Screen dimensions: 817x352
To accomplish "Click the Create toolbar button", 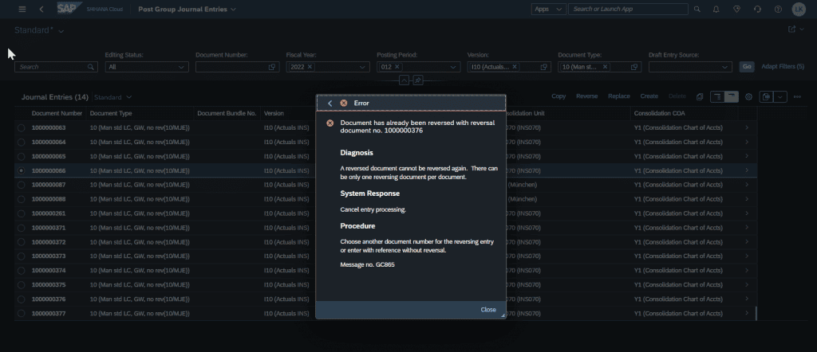I will coord(649,96).
